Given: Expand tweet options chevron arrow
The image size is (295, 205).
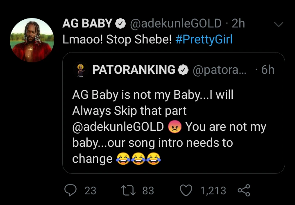Looking at the screenshot, I should [279, 25].
